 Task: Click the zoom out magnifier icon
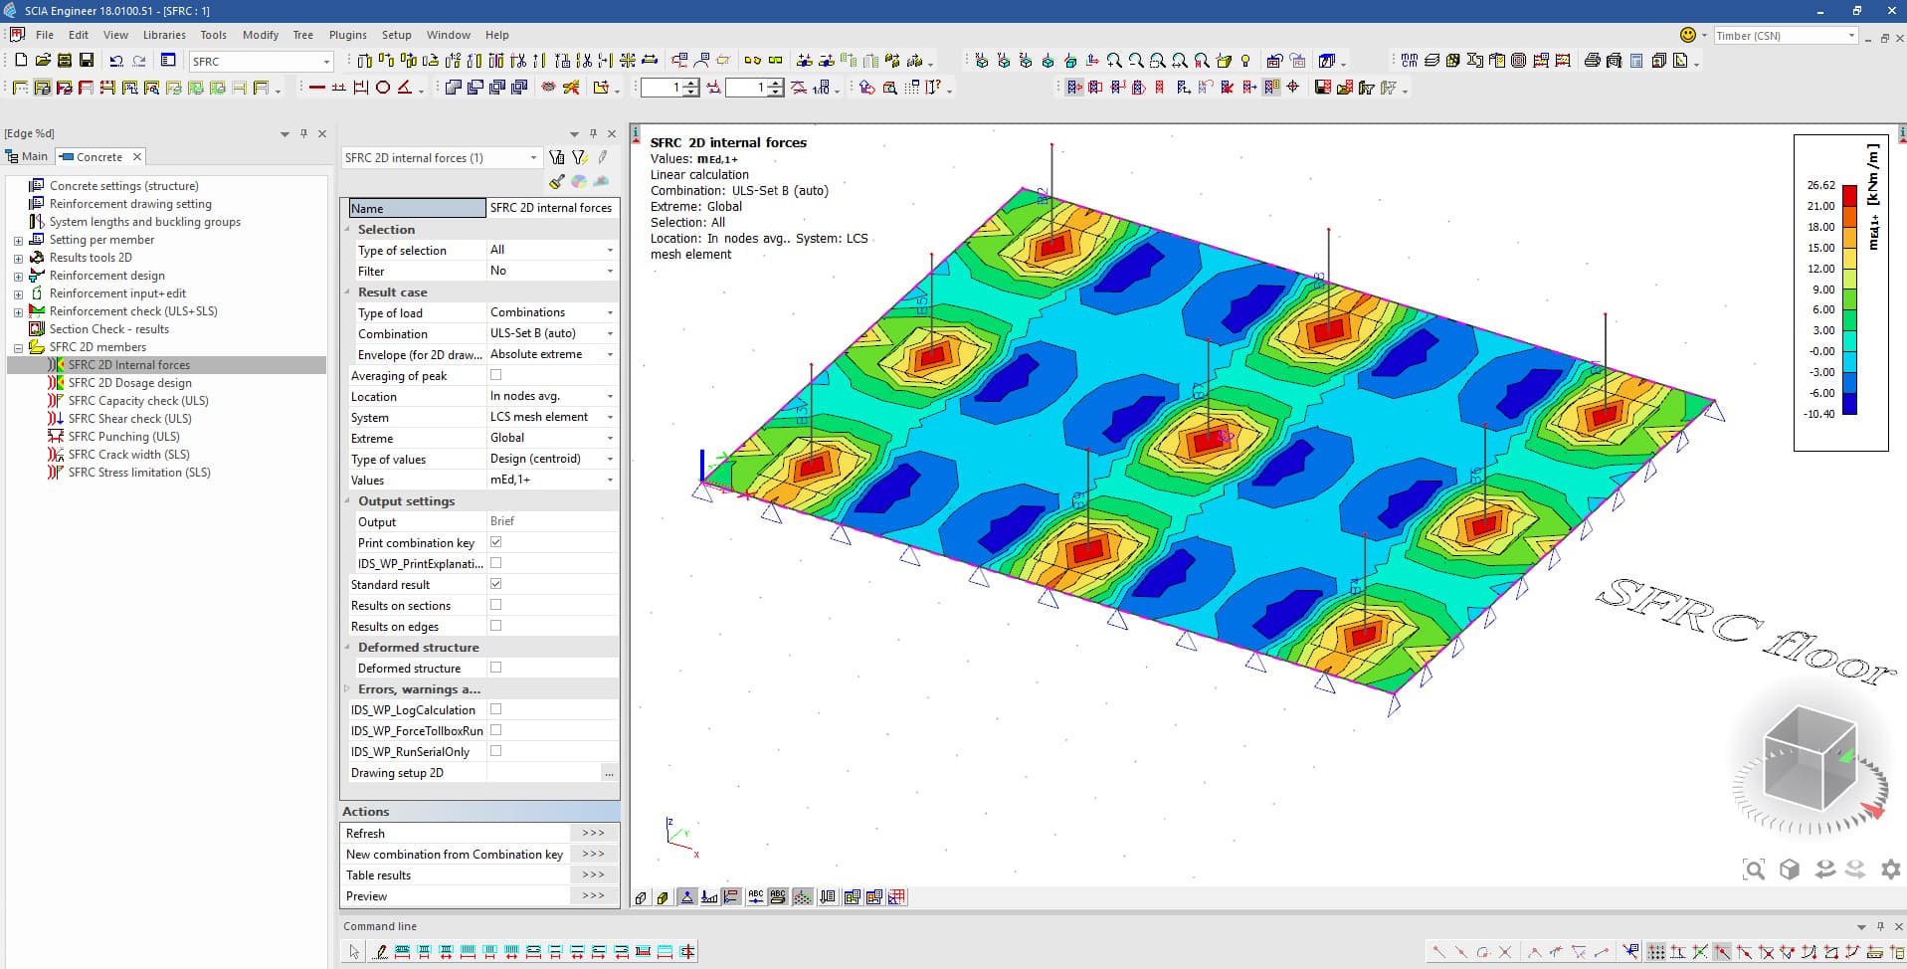pyautogui.click(x=1136, y=61)
